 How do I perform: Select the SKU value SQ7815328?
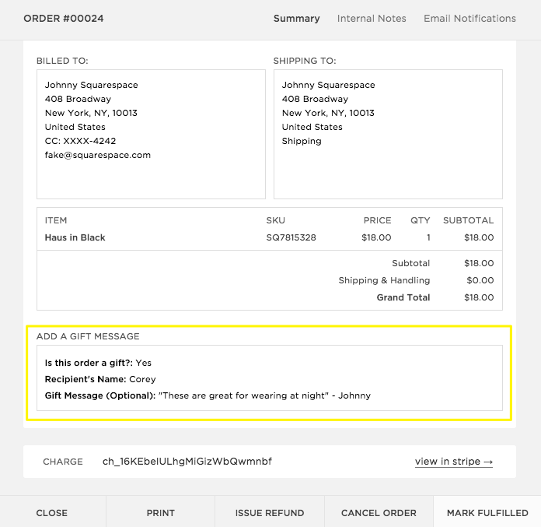(291, 237)
